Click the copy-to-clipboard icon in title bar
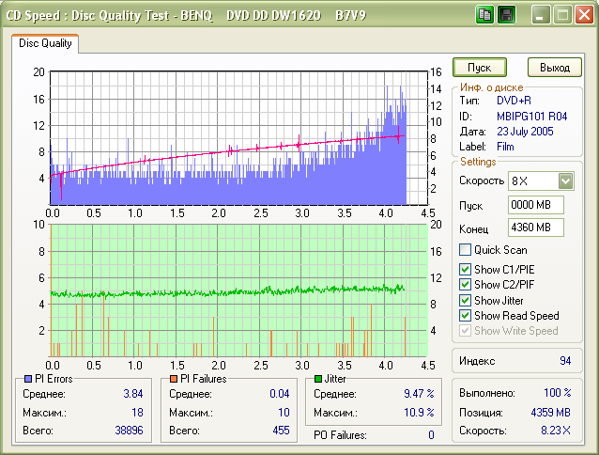599x455 pixels. [x=485, y=15]
